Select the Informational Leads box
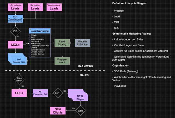 [16, 7]
